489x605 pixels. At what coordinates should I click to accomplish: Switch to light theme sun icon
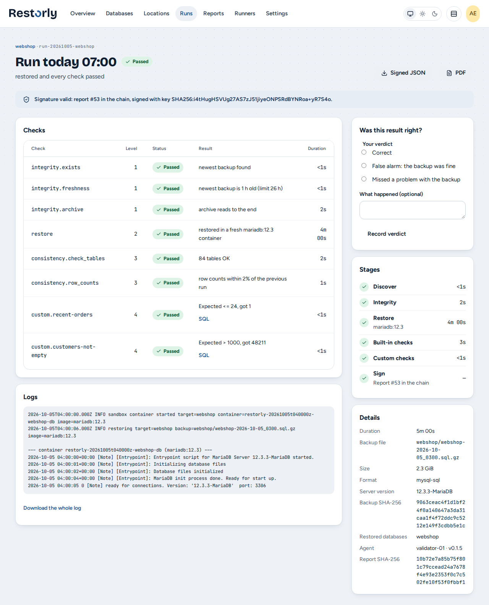(x=423, y=14)
